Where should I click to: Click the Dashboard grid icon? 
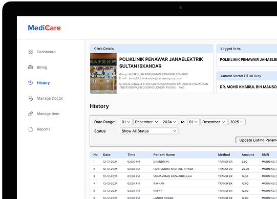click(x=31, y=52)
